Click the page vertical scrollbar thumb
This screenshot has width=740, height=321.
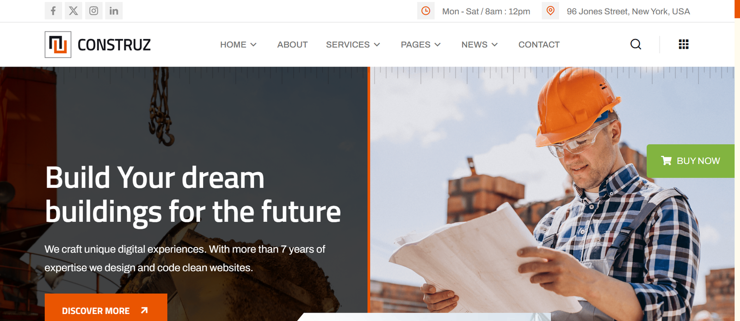point(737,9)
